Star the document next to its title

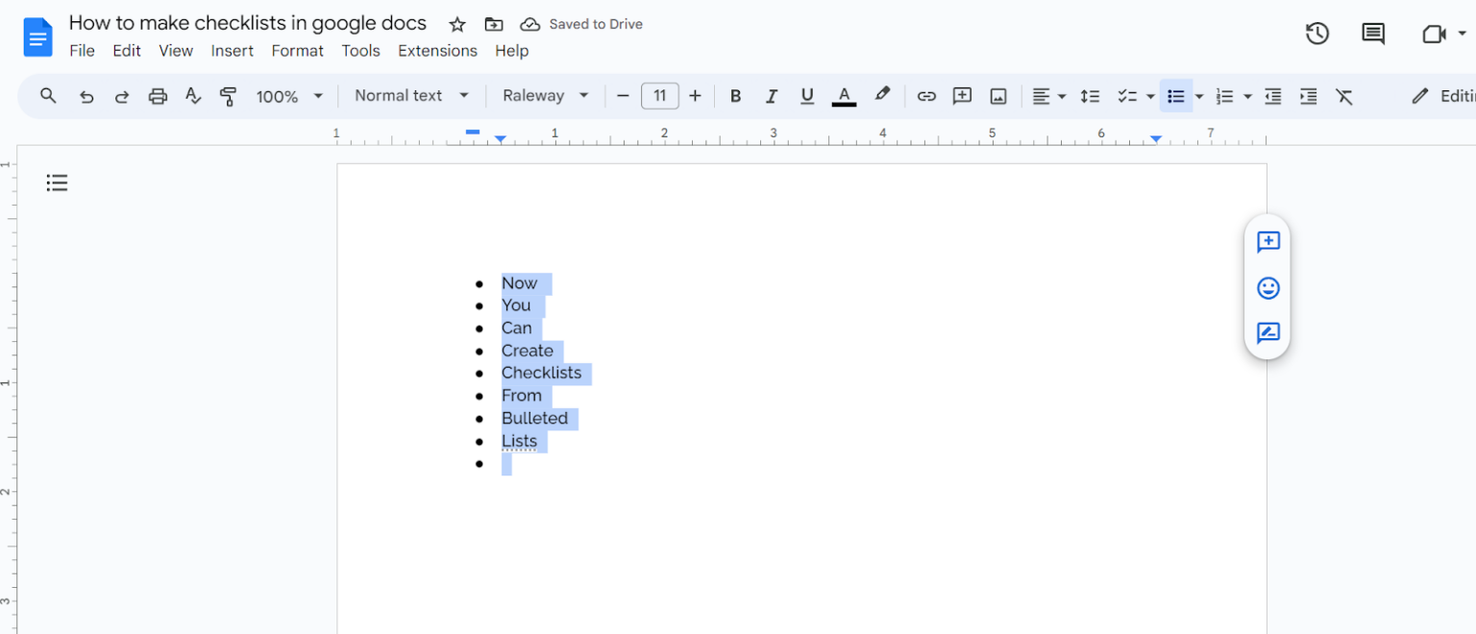click(456, 24)
